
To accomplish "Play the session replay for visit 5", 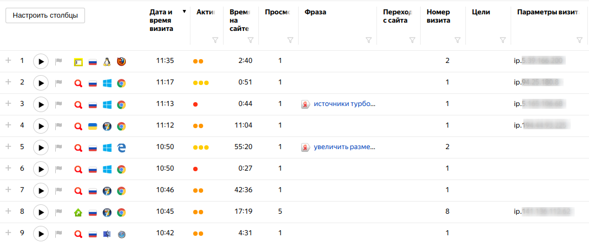I will click(x=41, y=147).
